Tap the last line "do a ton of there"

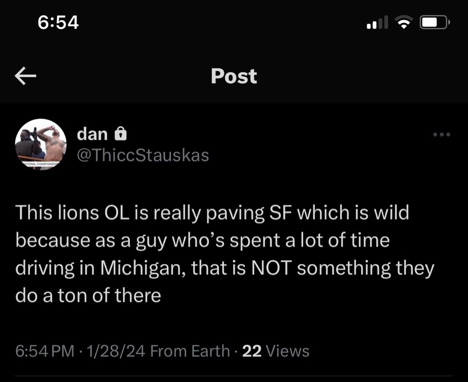click(x=88, y=295)
